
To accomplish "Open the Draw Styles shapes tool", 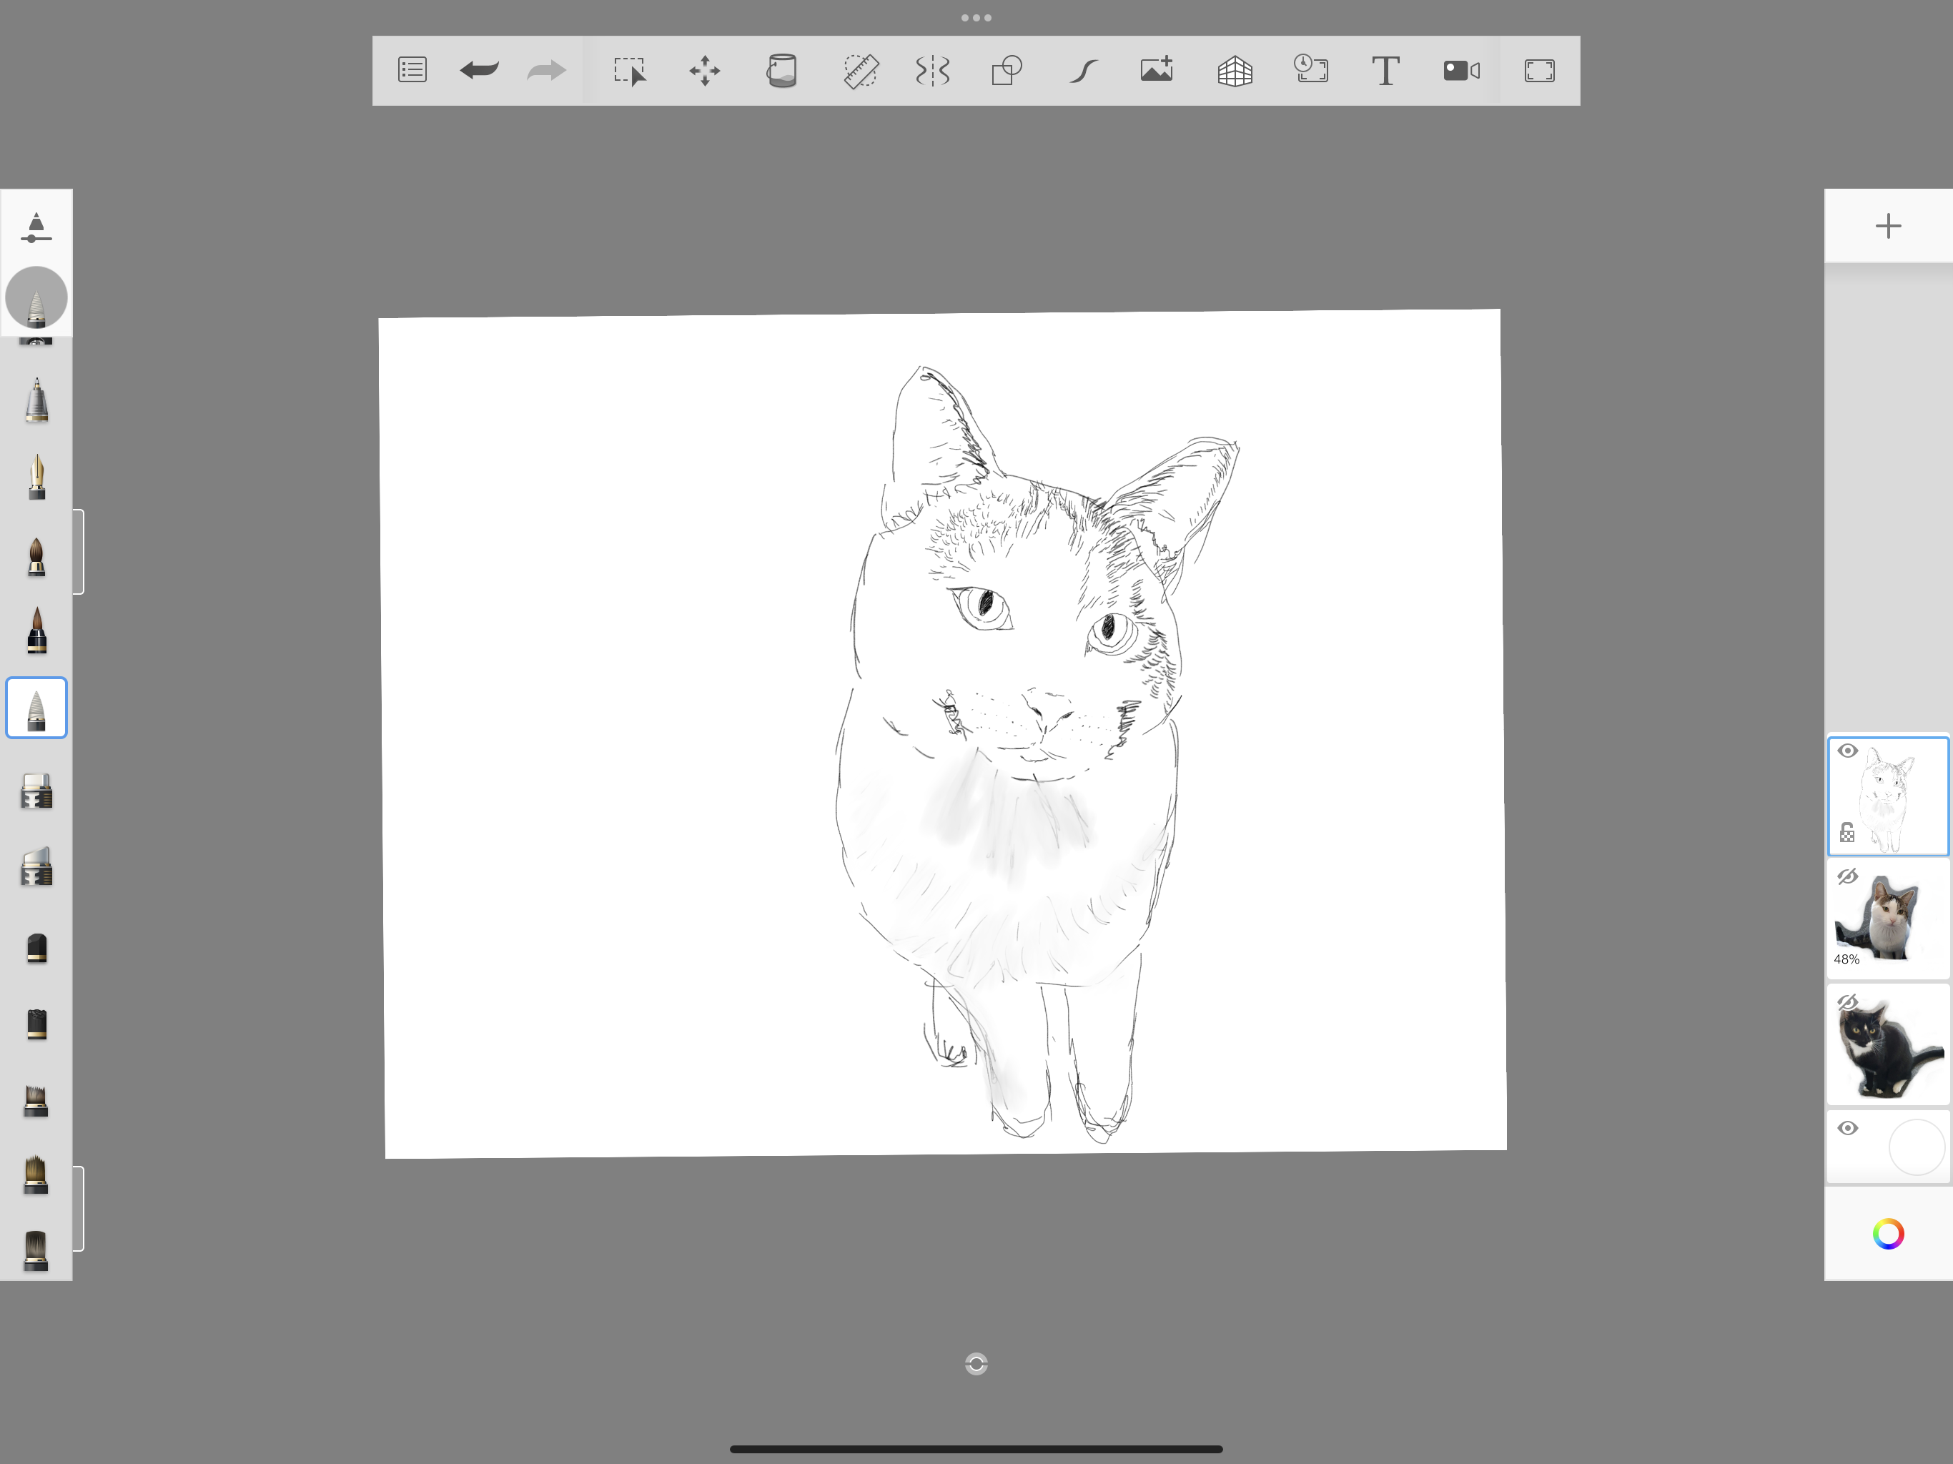I will [1007, 71].
